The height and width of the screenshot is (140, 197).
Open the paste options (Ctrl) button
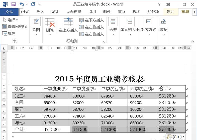(x=176, y=136)
